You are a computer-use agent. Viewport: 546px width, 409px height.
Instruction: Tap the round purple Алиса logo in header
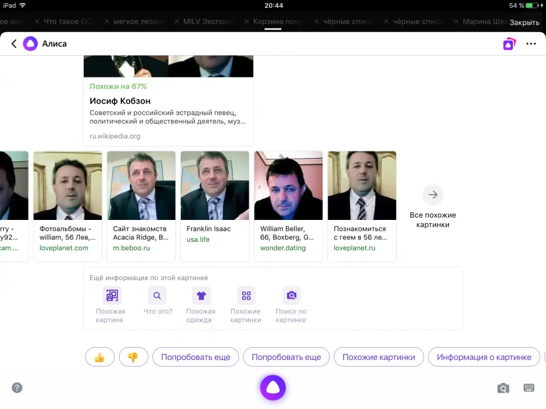(x=30, y=44)
